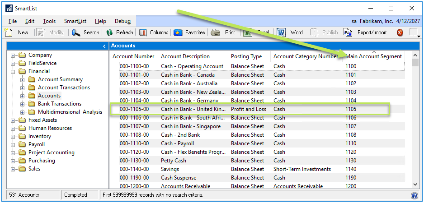
Task: Open the Debug menu
Action: click(x=123, y=21)
